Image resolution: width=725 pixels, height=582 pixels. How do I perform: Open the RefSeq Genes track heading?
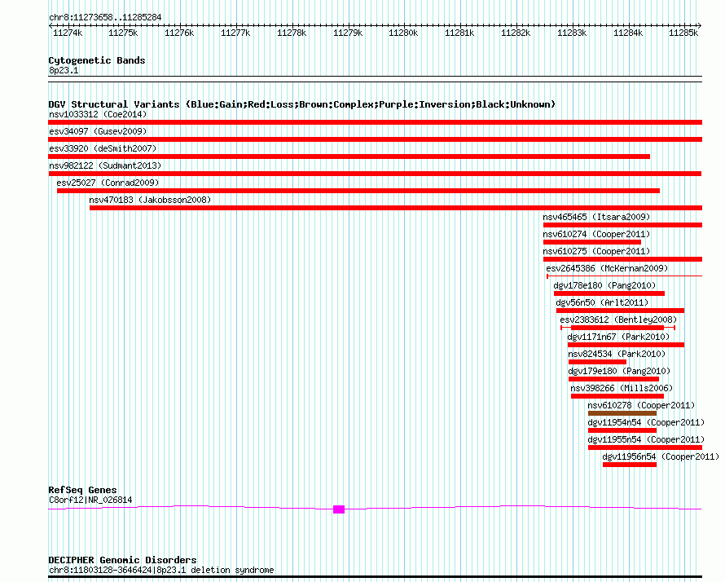[x=82, y=490]
